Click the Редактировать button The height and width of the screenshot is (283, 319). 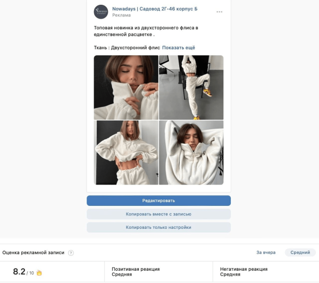(158, 201)
